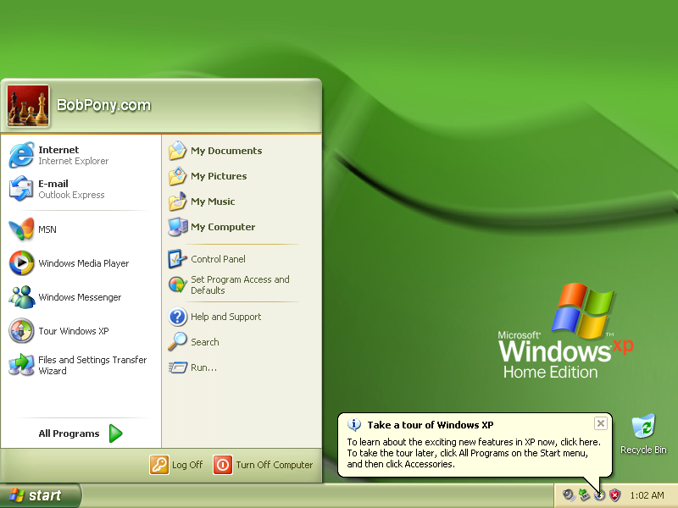678x508 pixels.
Task: Click Turn Off Computer button
Action: pyautogui.click(x=263, y=465)
